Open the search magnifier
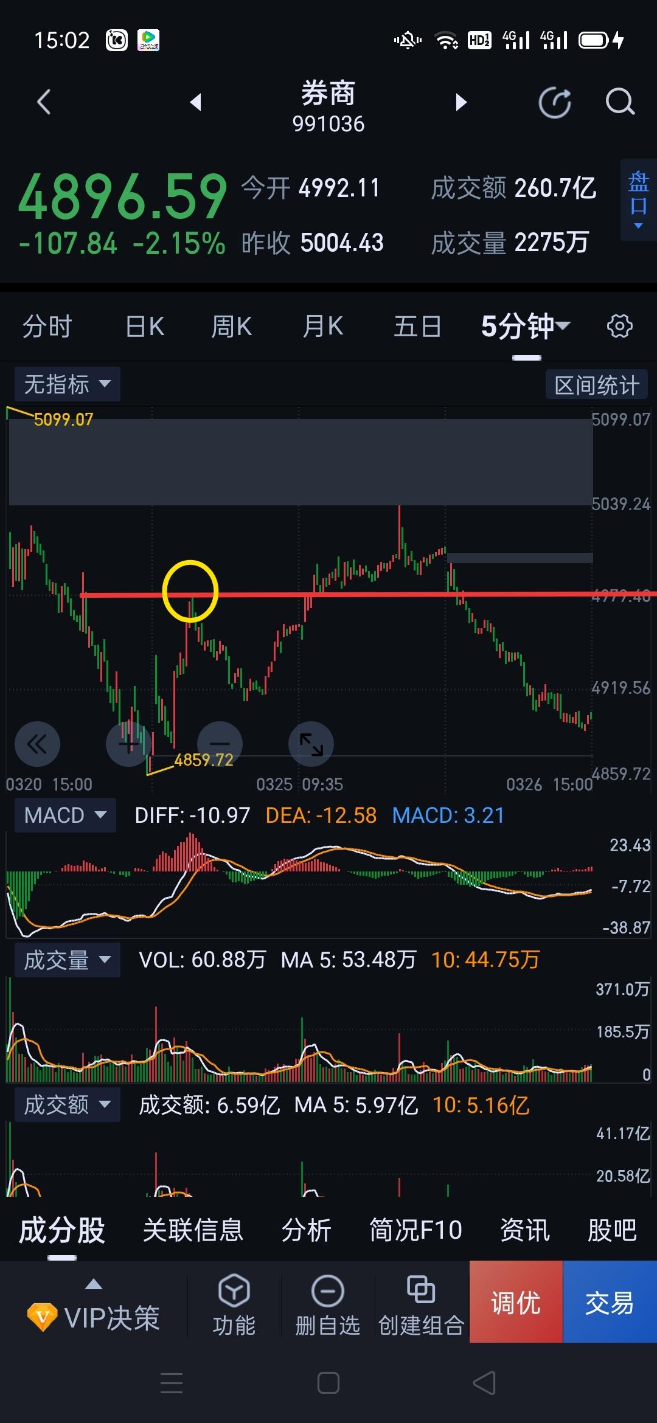The width and height of the screenshot is (657, 1423). [x=620, y=102]
